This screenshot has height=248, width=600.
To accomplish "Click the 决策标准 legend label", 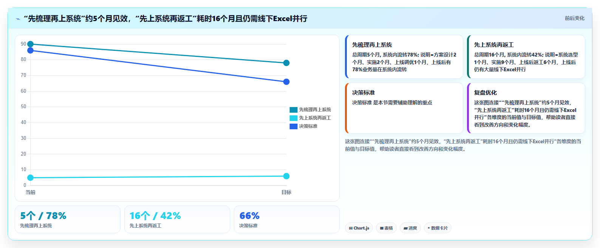I will tap(308, 126).
